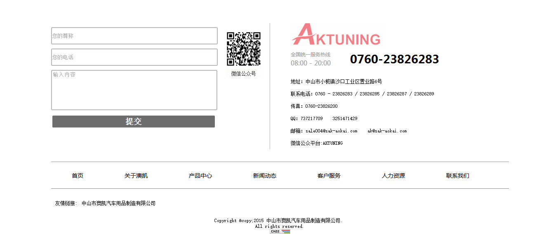The width and height of the screenshot is (560, 234).
Task: Click the 联系我们 navigation link
Action: [x=458, y=176]
